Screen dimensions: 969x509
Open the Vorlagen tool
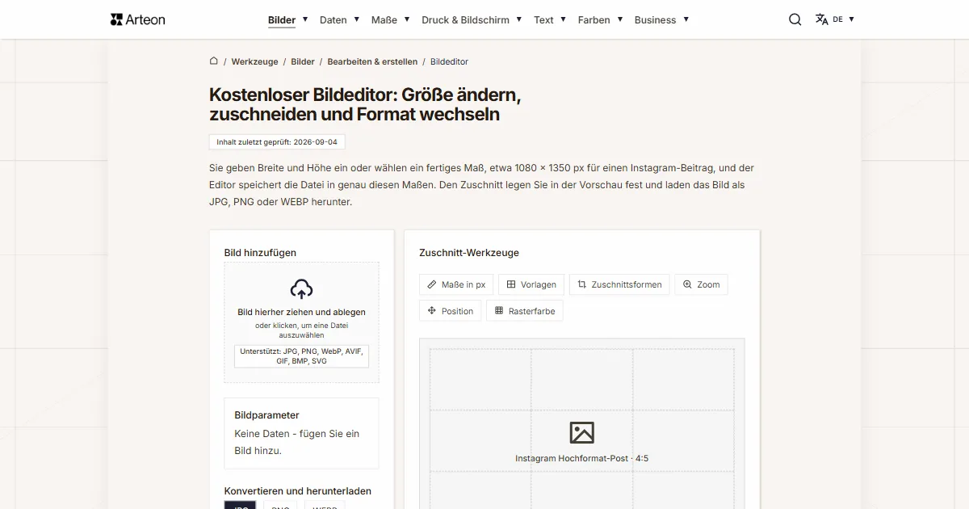[x=531, y=284]
